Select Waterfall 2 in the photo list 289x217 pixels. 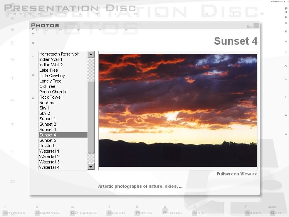tap(63, 156)
